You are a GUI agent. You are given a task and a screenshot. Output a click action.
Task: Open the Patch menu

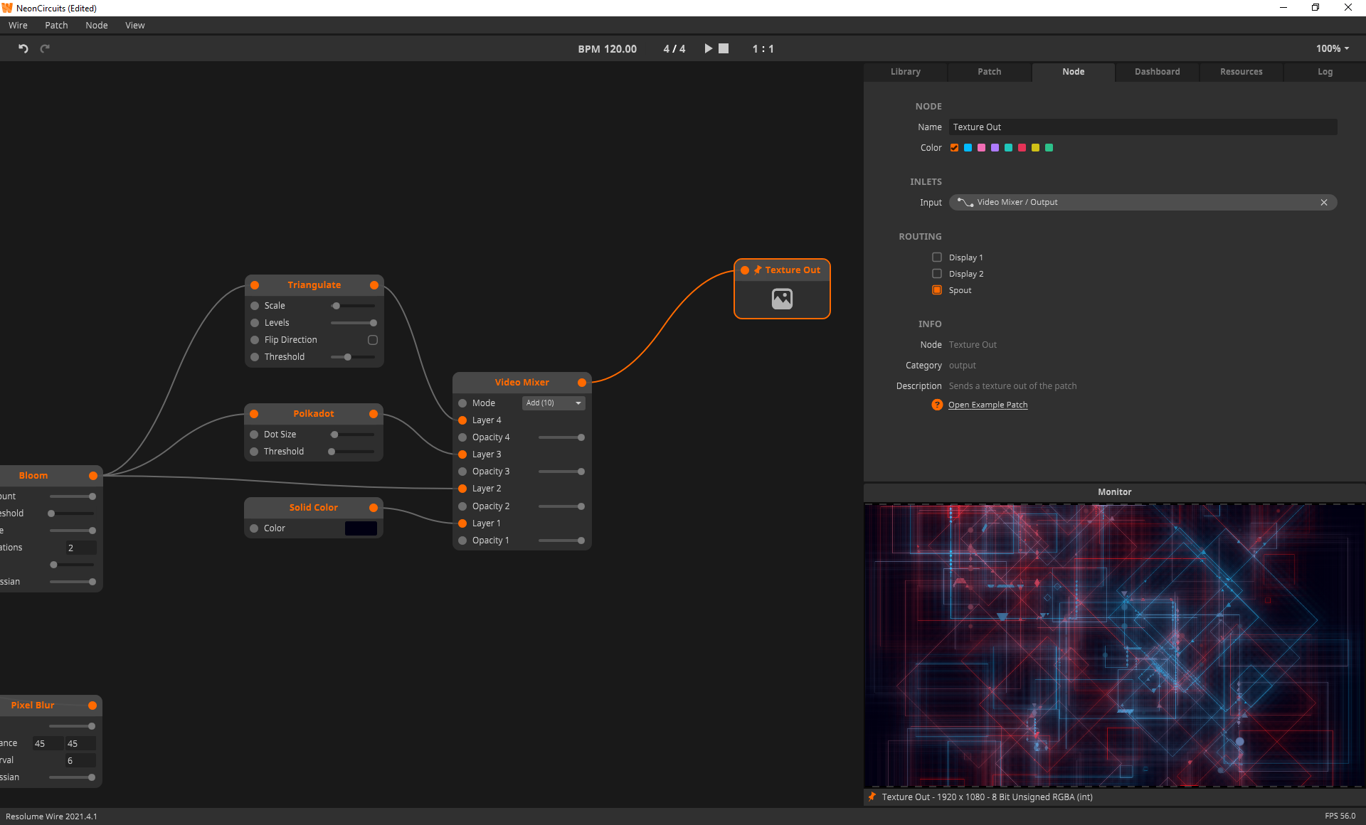(x=56, y=25)
